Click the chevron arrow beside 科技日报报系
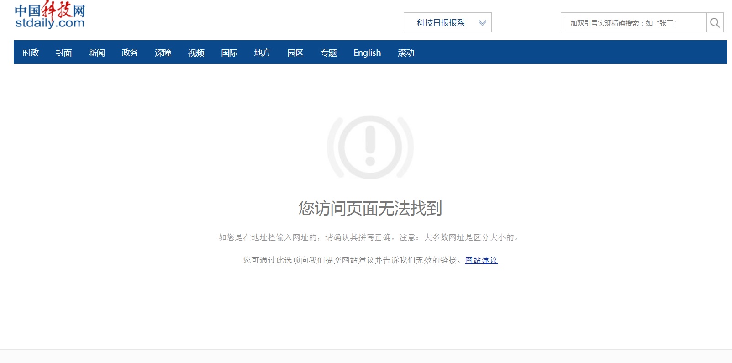The height and width of the screenshot is (363, 732). [482, 23]
